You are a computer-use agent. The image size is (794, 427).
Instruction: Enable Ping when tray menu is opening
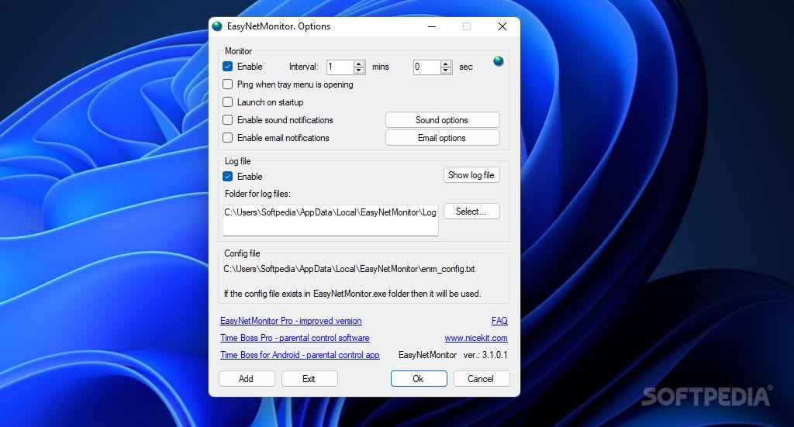click(228, 84)
